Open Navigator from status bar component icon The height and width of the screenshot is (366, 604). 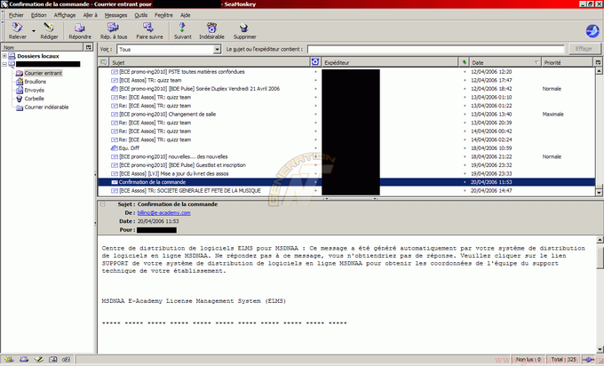(x=9, y=360)
